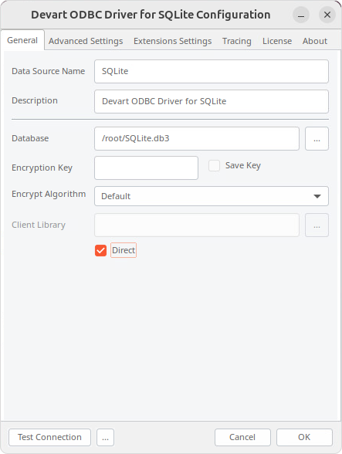Click the Data Source Name field
This screenshot has height=454, width=342.
212,72
